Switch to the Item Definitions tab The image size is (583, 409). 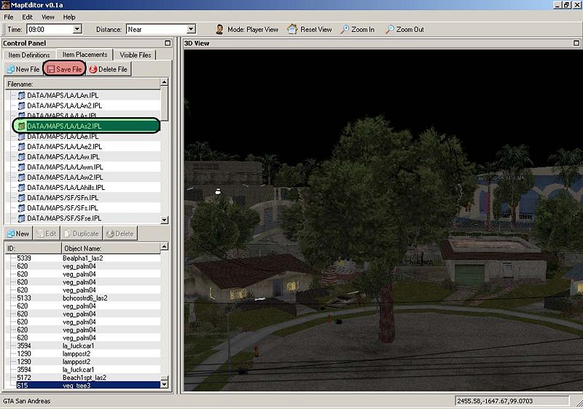point(29,55)
